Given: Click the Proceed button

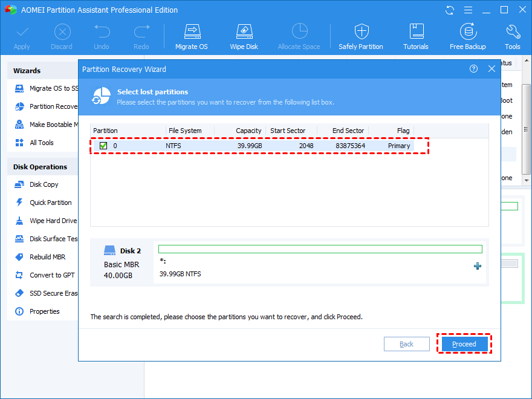Looking at the screenshot, I should (464, 344).
